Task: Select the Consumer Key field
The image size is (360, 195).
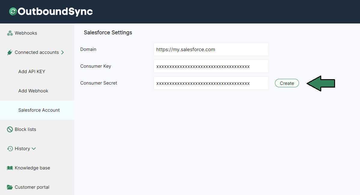Action: 211,66
